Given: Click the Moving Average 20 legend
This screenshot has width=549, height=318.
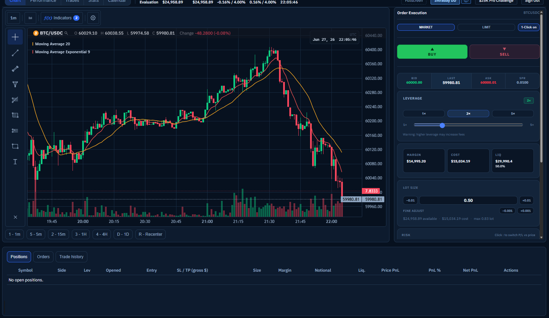Looking at the screenshot, I should 52,44.
